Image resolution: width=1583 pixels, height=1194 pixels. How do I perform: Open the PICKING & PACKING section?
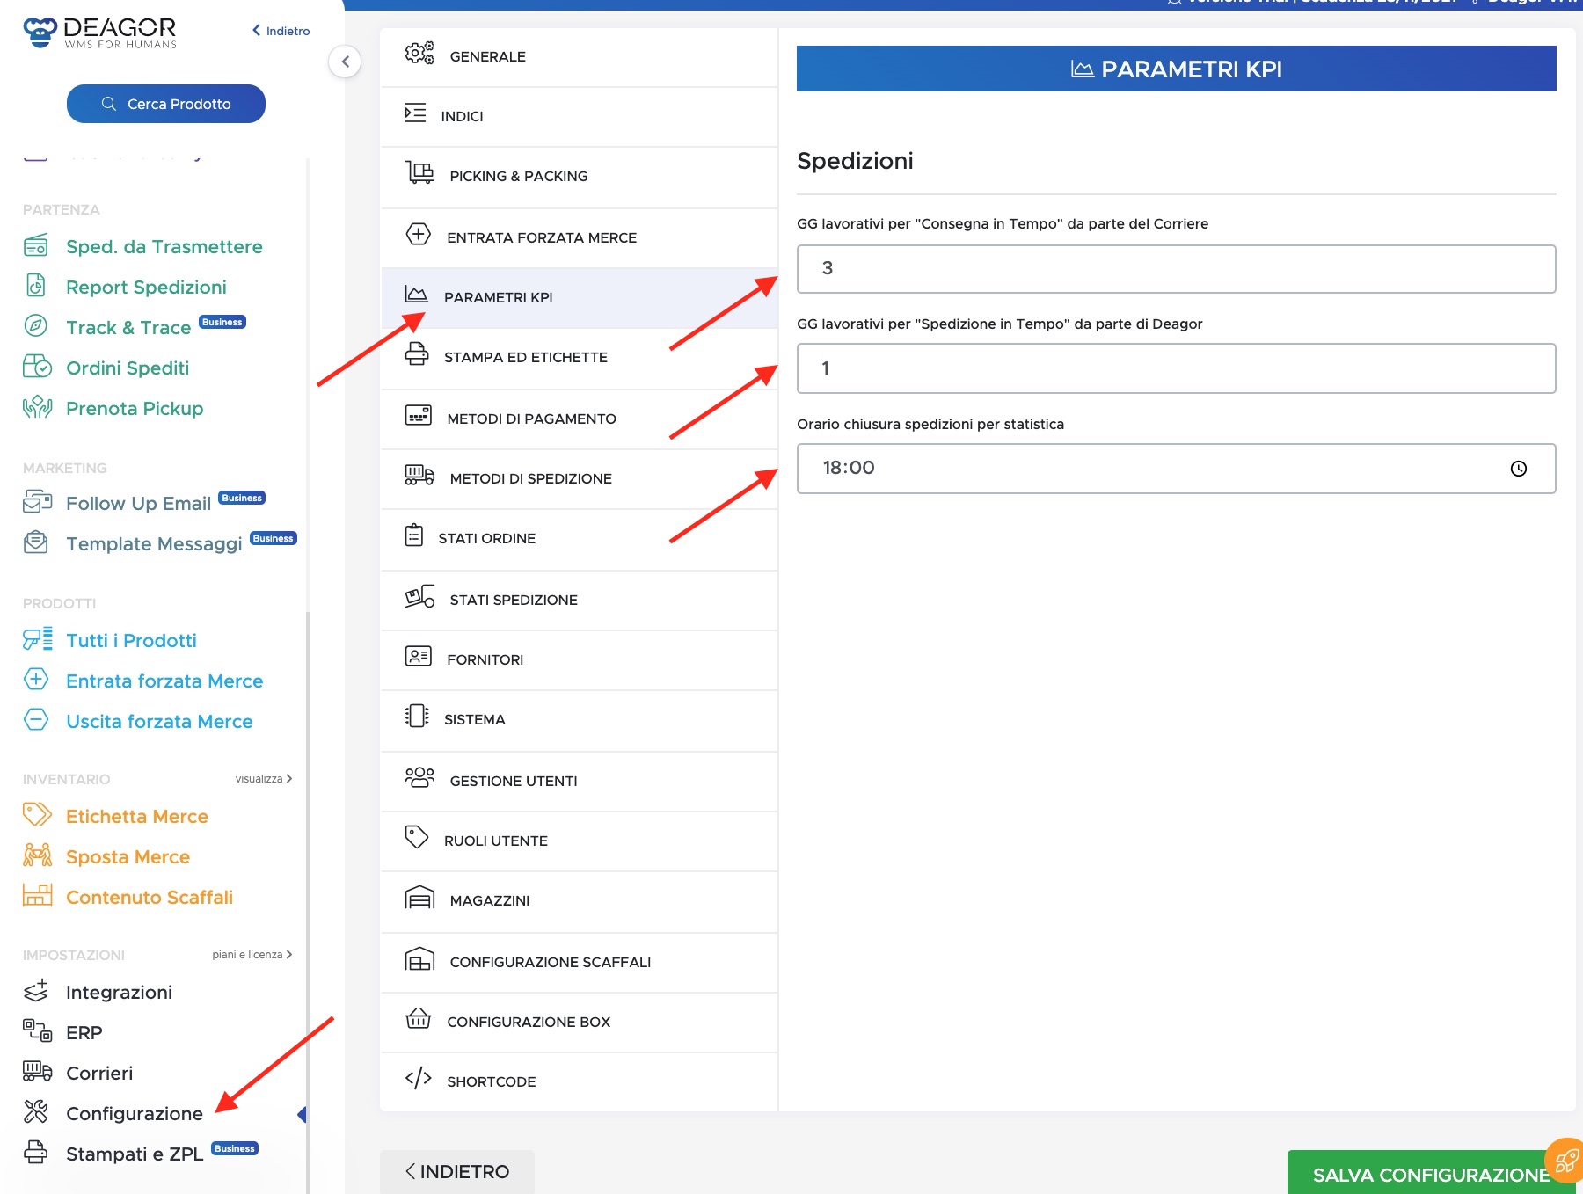point(579,176)
